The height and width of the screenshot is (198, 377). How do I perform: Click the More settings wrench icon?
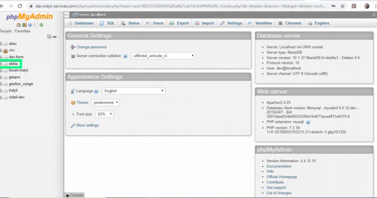73,126
